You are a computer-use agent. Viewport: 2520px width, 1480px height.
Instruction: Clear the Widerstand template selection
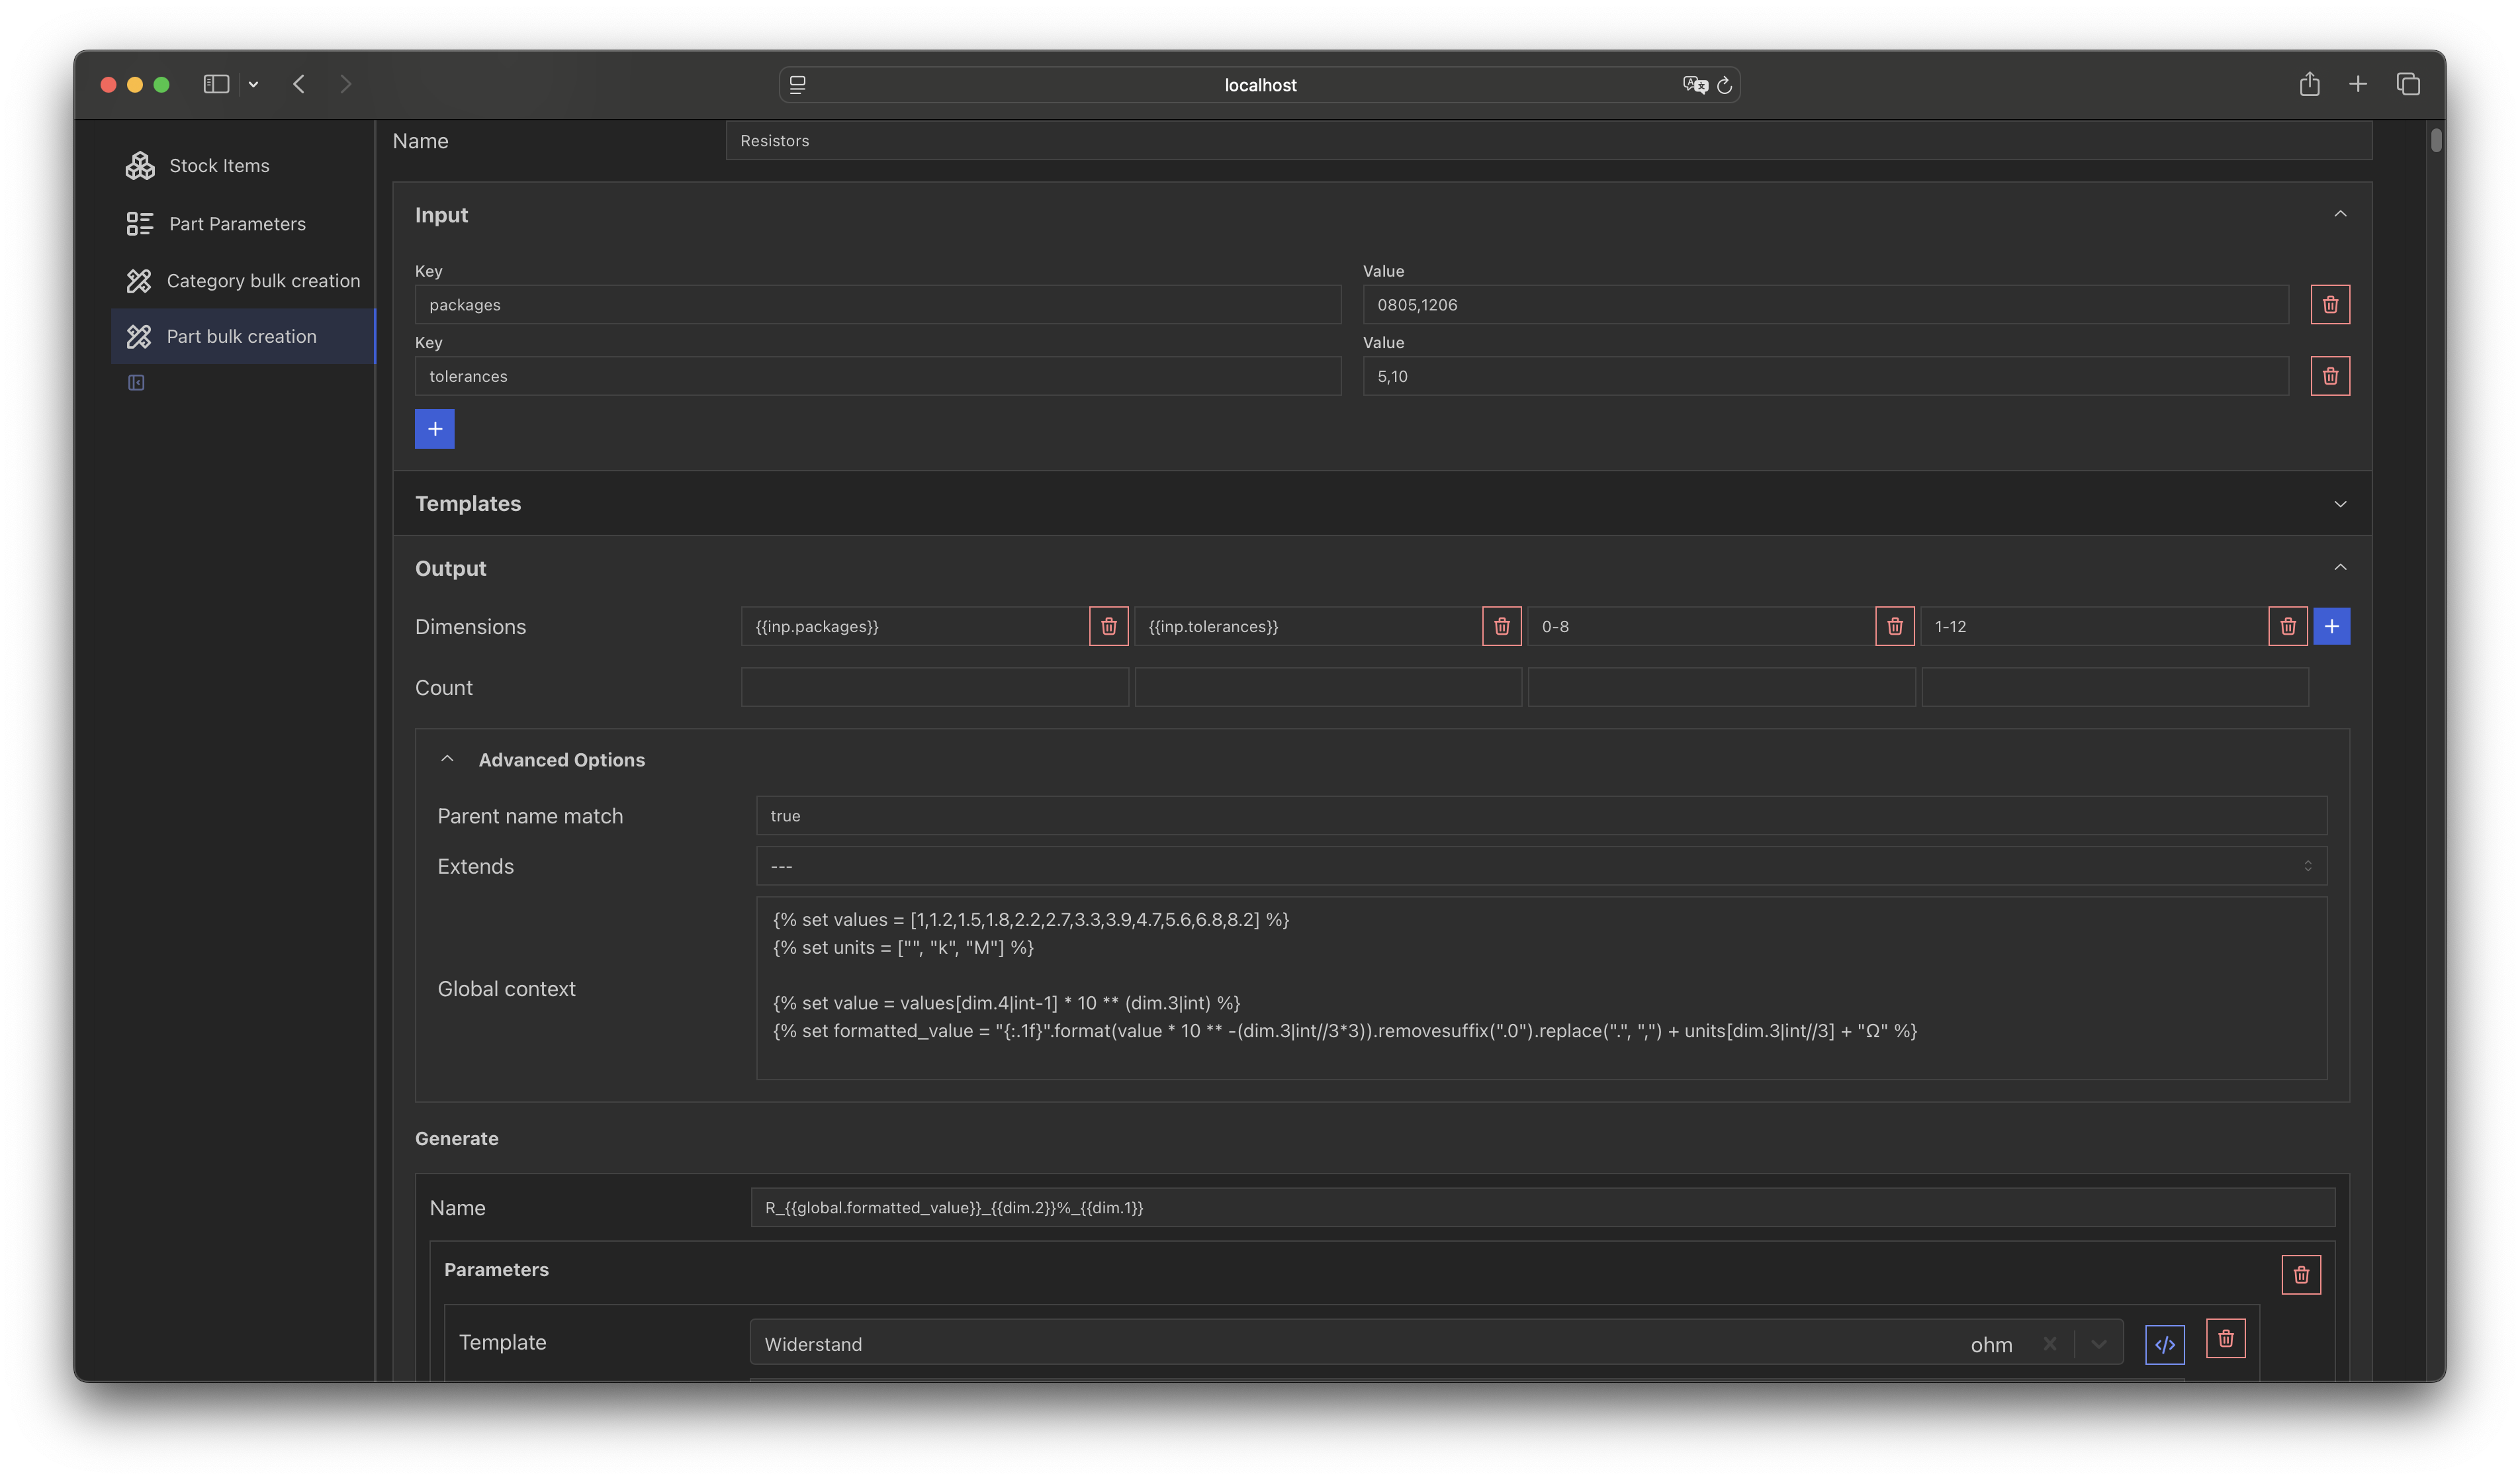(2049, 1343)
